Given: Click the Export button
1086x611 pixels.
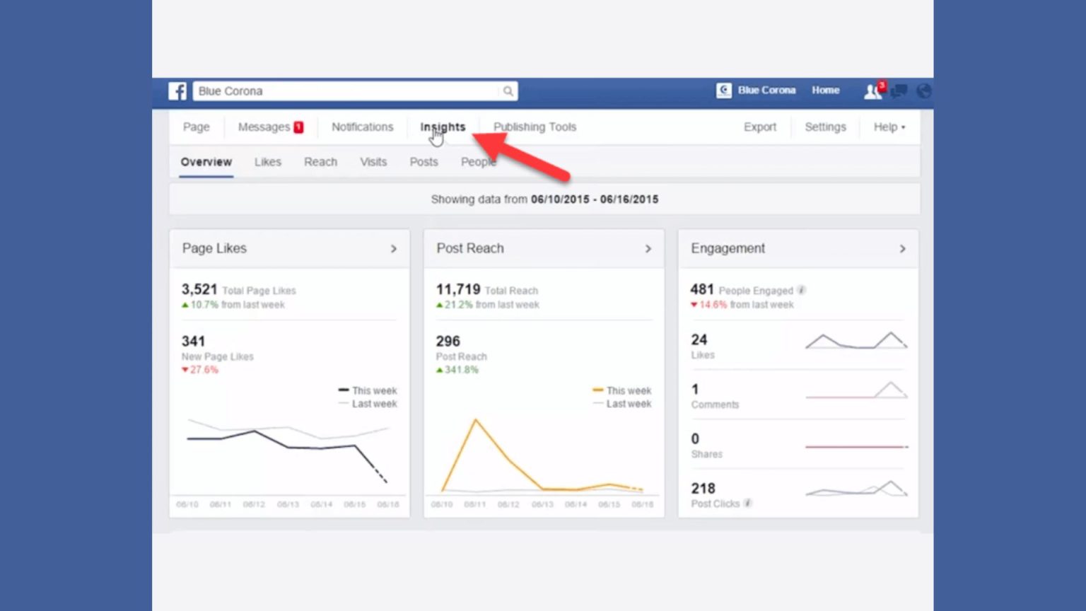Looking at the screenshot, I should point(759,127).
